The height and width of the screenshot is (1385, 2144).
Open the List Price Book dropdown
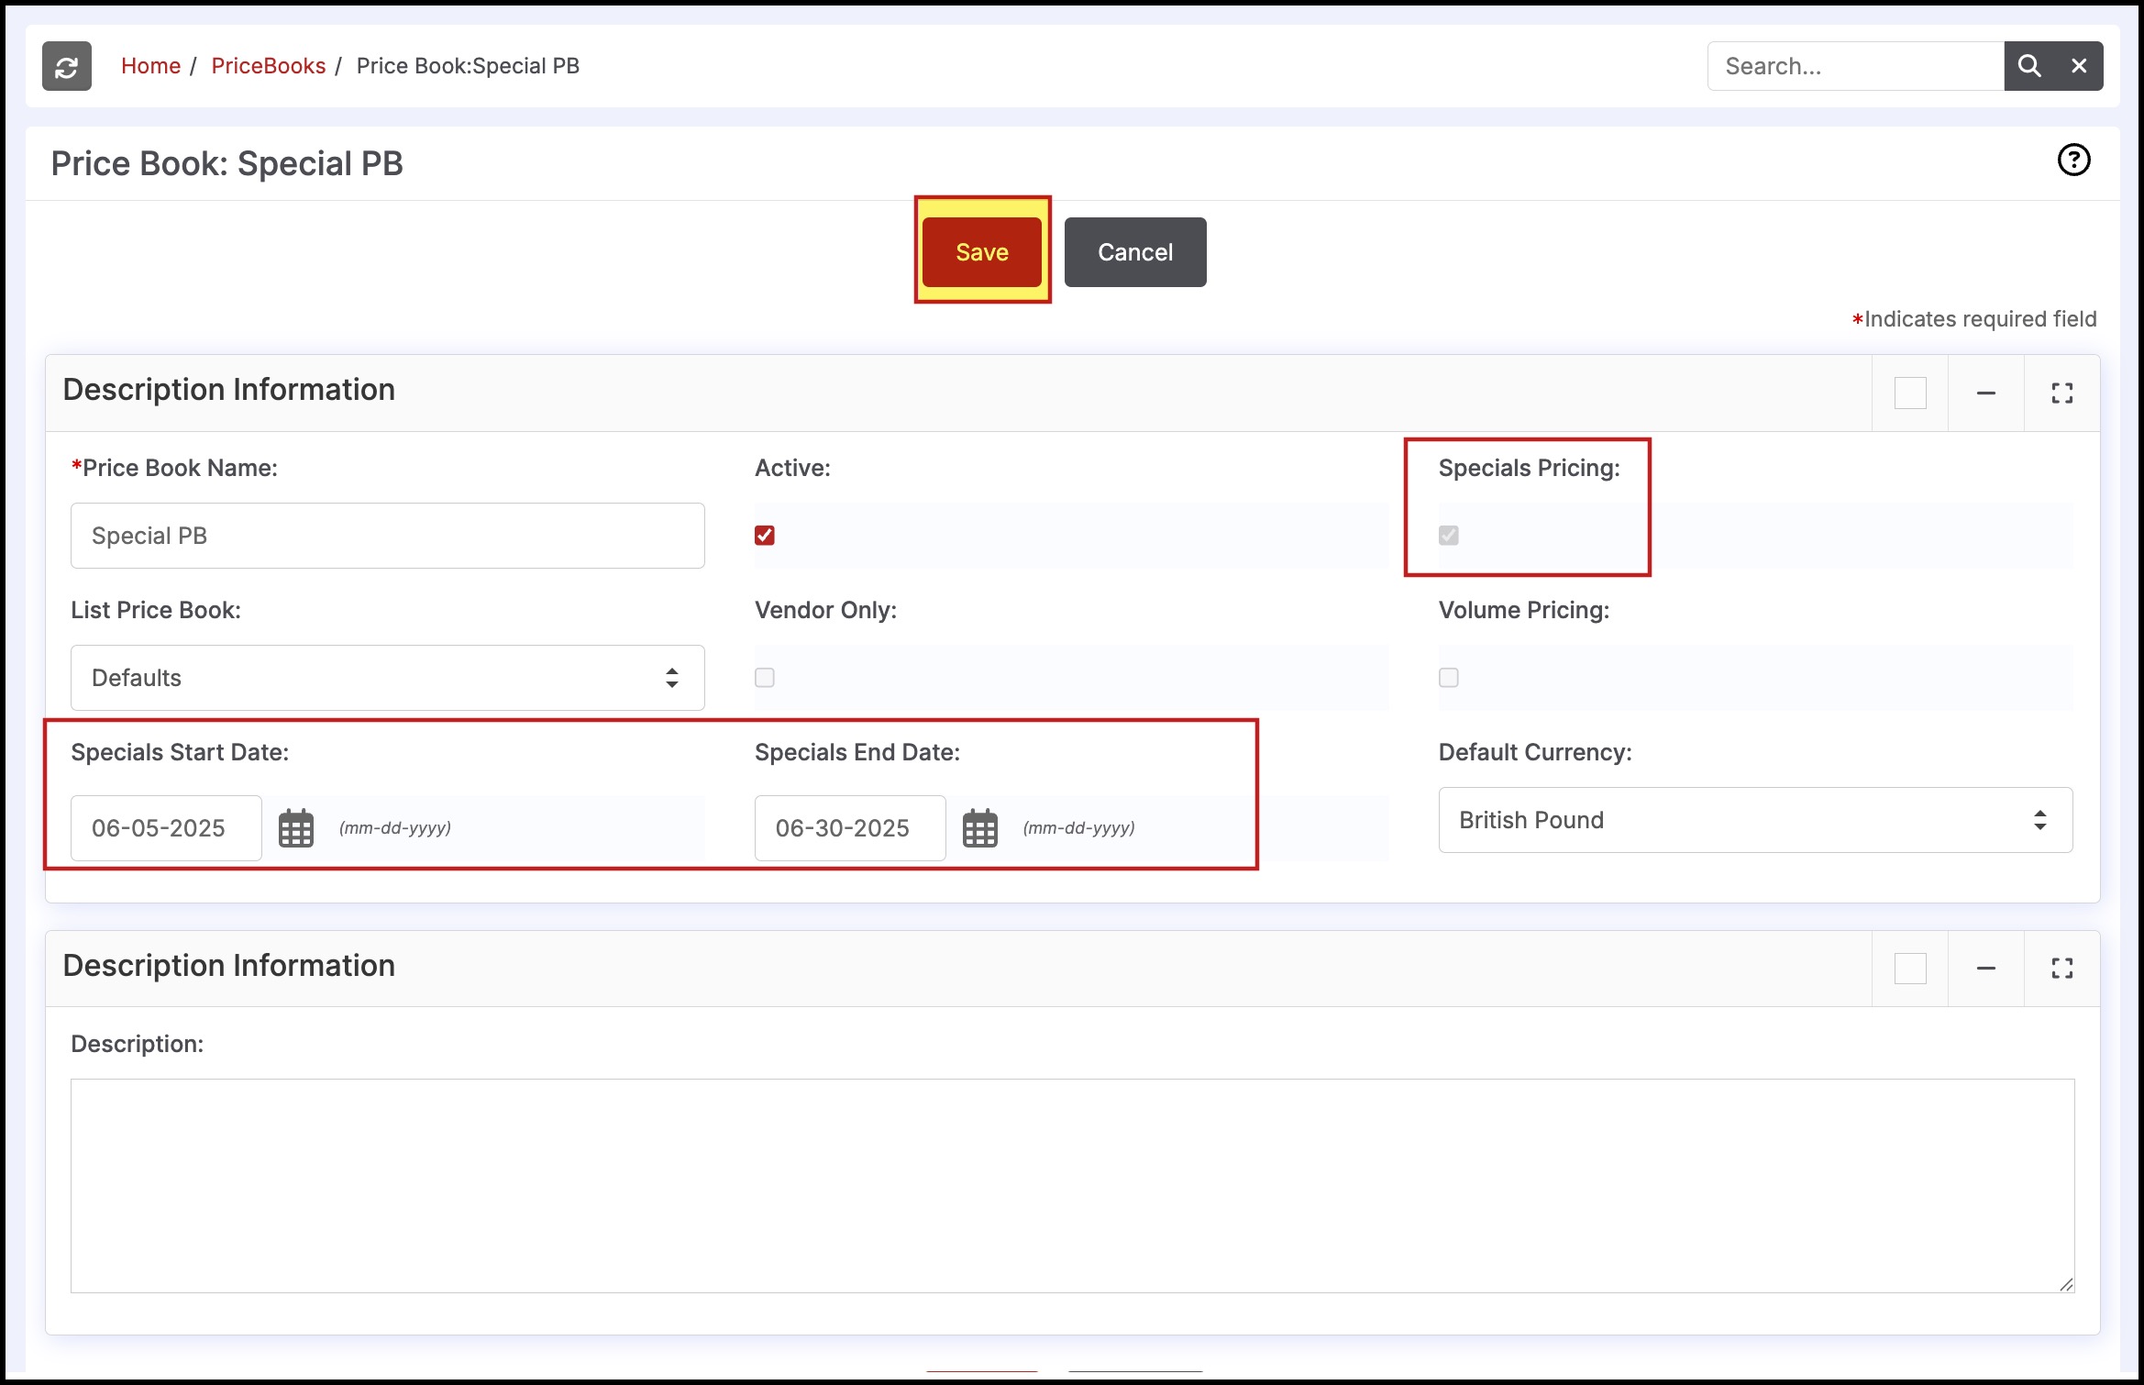pyautogui.click(x=387, y=678)
